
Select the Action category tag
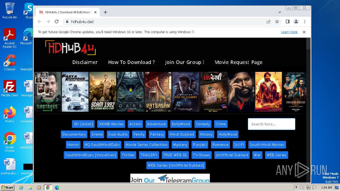tap(135, 124)
